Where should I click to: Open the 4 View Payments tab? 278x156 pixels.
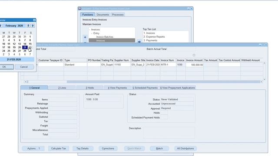click(117, 88)
